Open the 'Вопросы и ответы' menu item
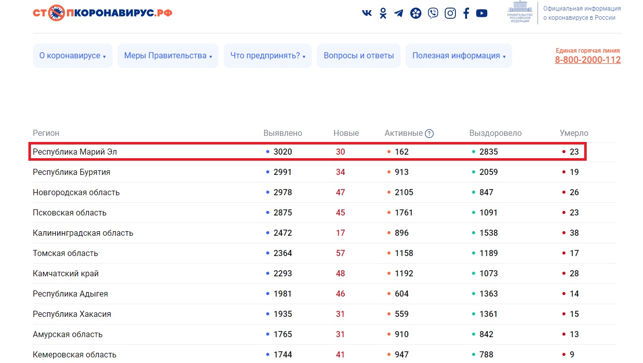Image resolution: width=643 pixels, height=363 pixels. 359,56
